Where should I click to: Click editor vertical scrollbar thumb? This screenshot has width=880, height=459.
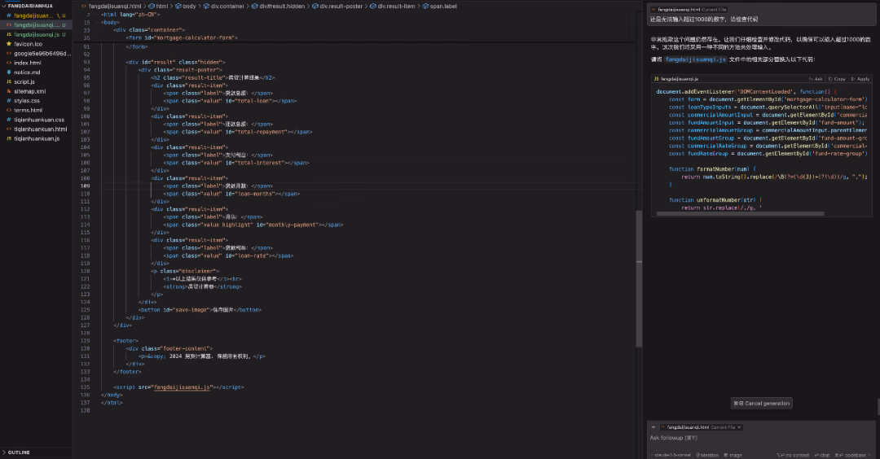click(639, 278)
